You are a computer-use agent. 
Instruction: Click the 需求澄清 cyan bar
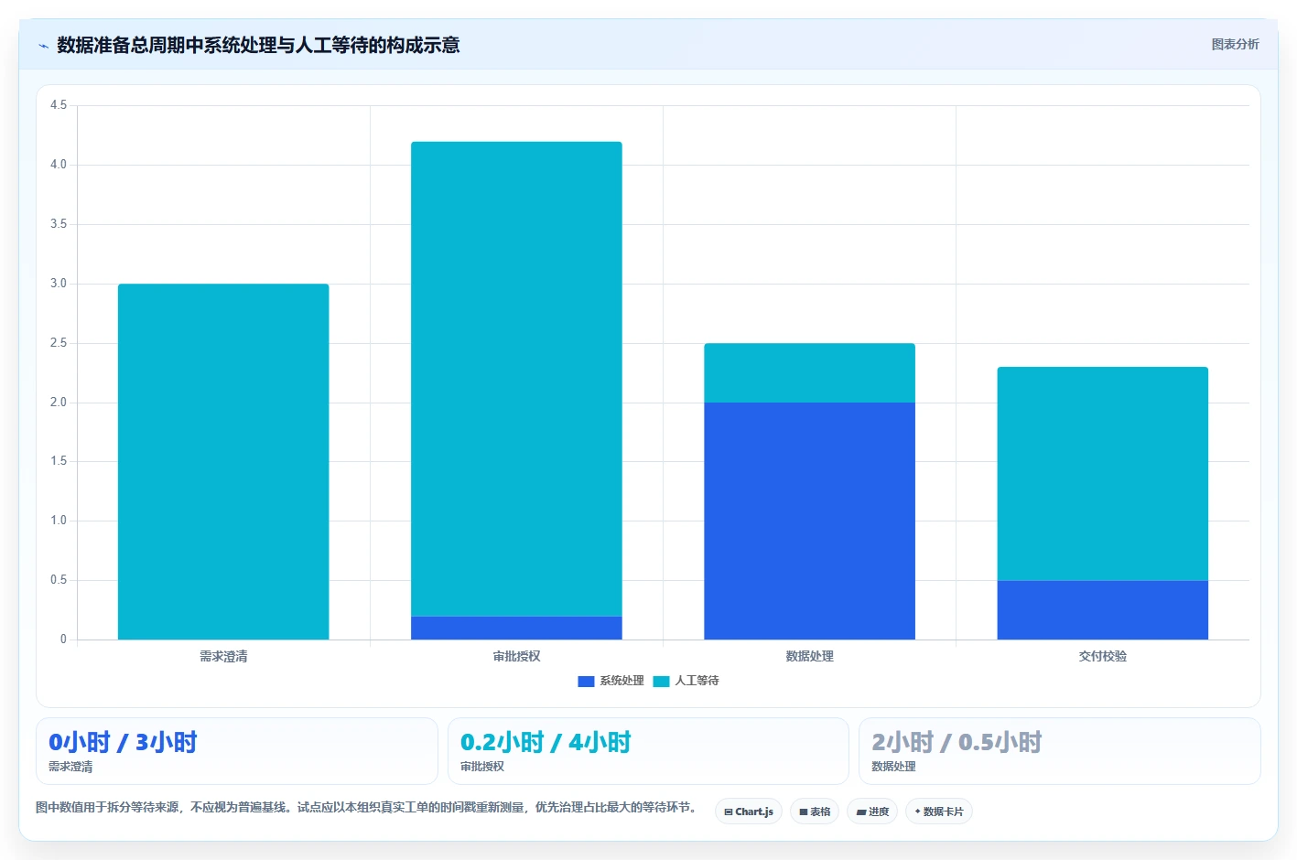tap(223, 462)
